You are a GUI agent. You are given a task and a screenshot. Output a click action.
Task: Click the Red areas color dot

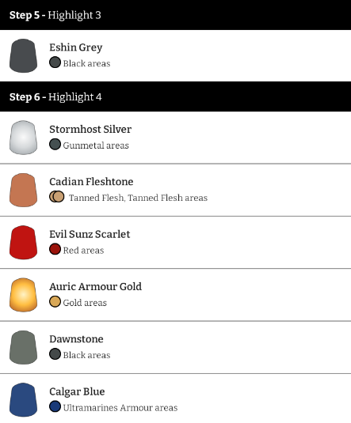pyautogui.click(x=55, y=249)
